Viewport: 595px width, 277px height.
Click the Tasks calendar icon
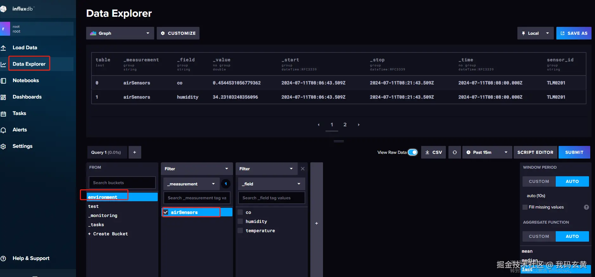(3, 114)
